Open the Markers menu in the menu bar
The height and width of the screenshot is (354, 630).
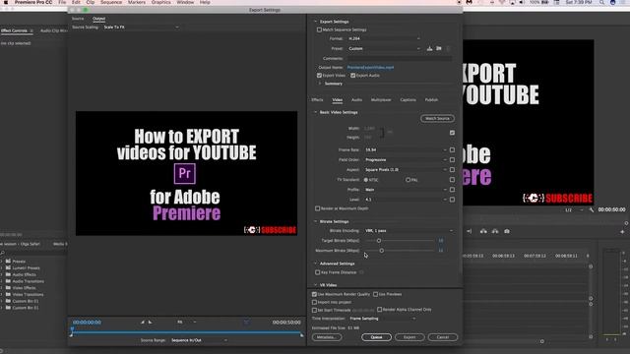137,2
